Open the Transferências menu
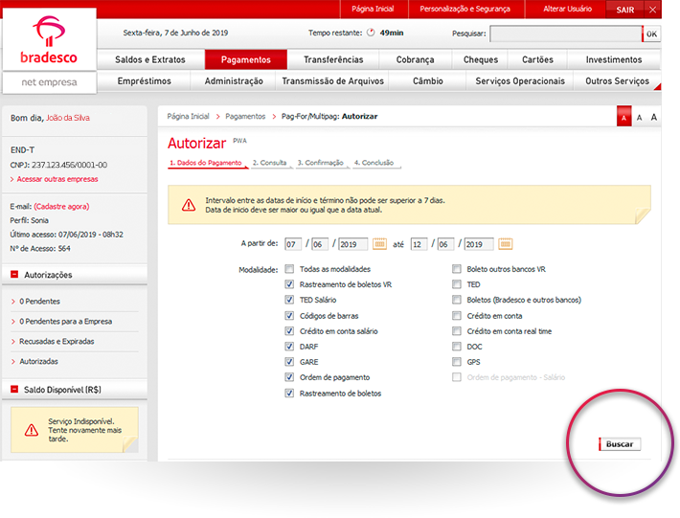 coord(333,59)
